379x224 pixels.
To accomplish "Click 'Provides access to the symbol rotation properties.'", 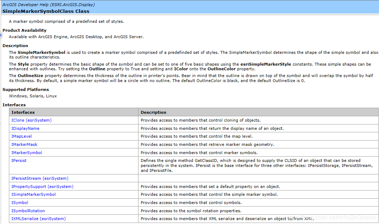I will pyautogui.click(x=191, y=211).
